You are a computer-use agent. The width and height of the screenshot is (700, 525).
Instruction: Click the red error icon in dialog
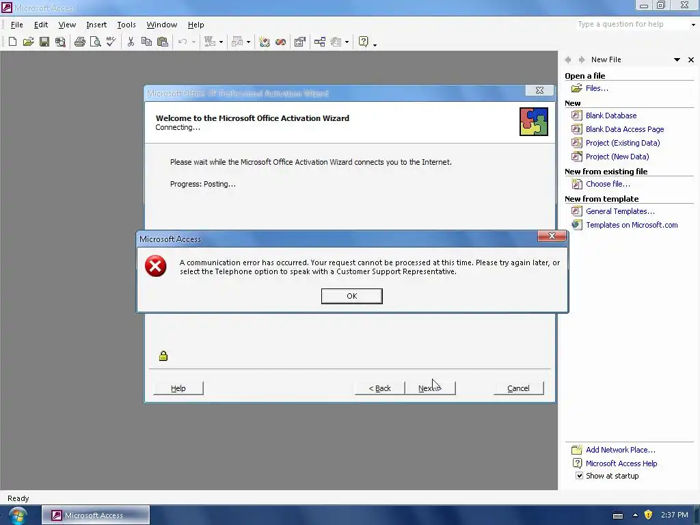pos(156,266)
